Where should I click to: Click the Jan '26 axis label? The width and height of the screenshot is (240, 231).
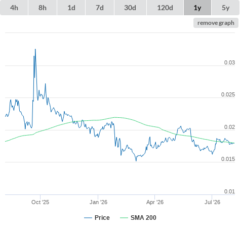[98, 202]
